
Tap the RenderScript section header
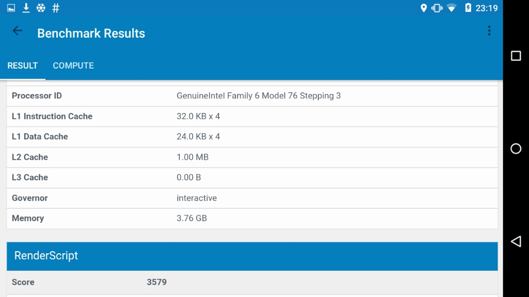[252, 256]
